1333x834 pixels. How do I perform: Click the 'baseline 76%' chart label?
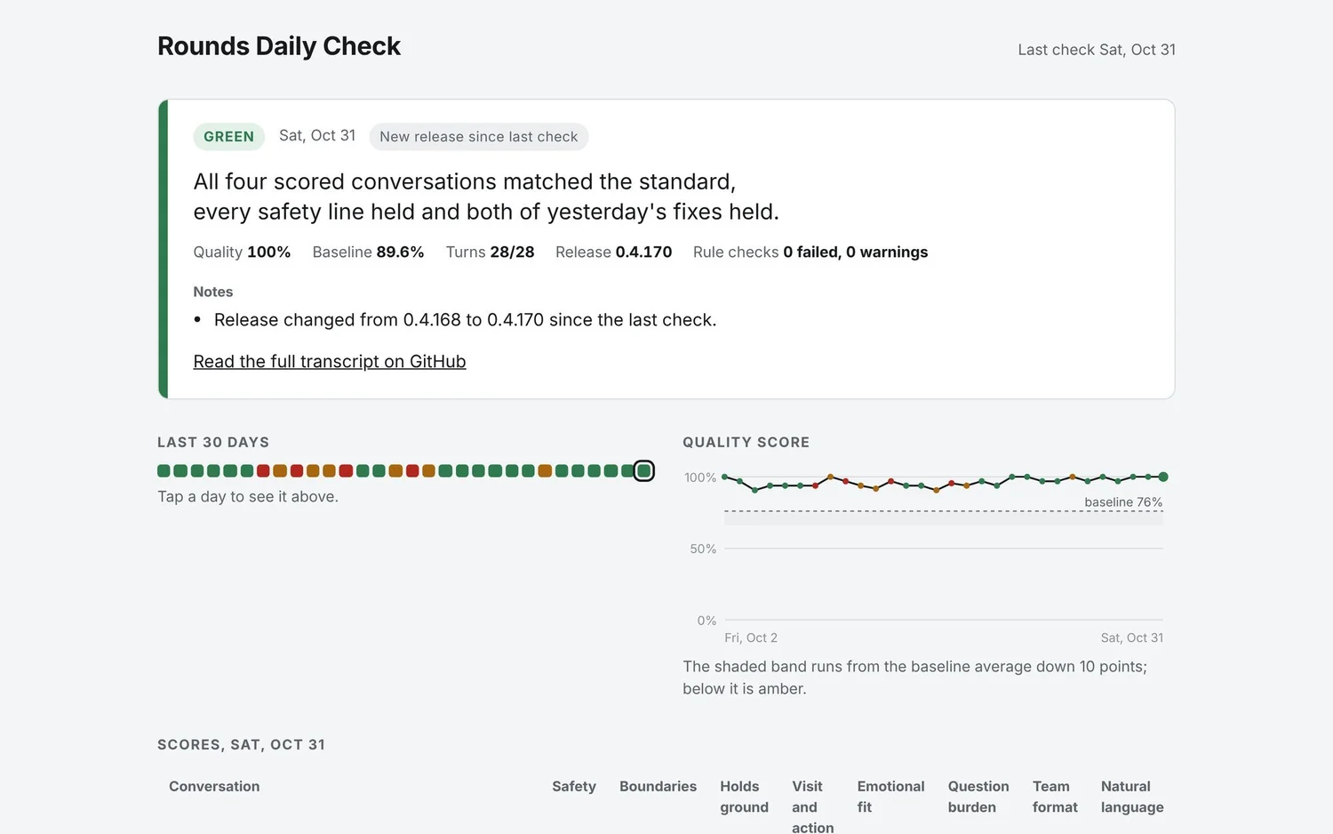(x=1123, y=501)
